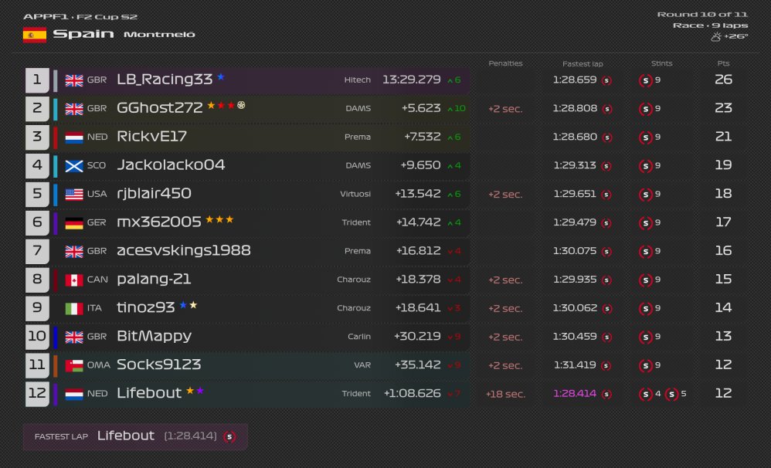This screenshot has height=468, width=771.
Task: Click the Fastest lap column header
Action: [582, 64]
